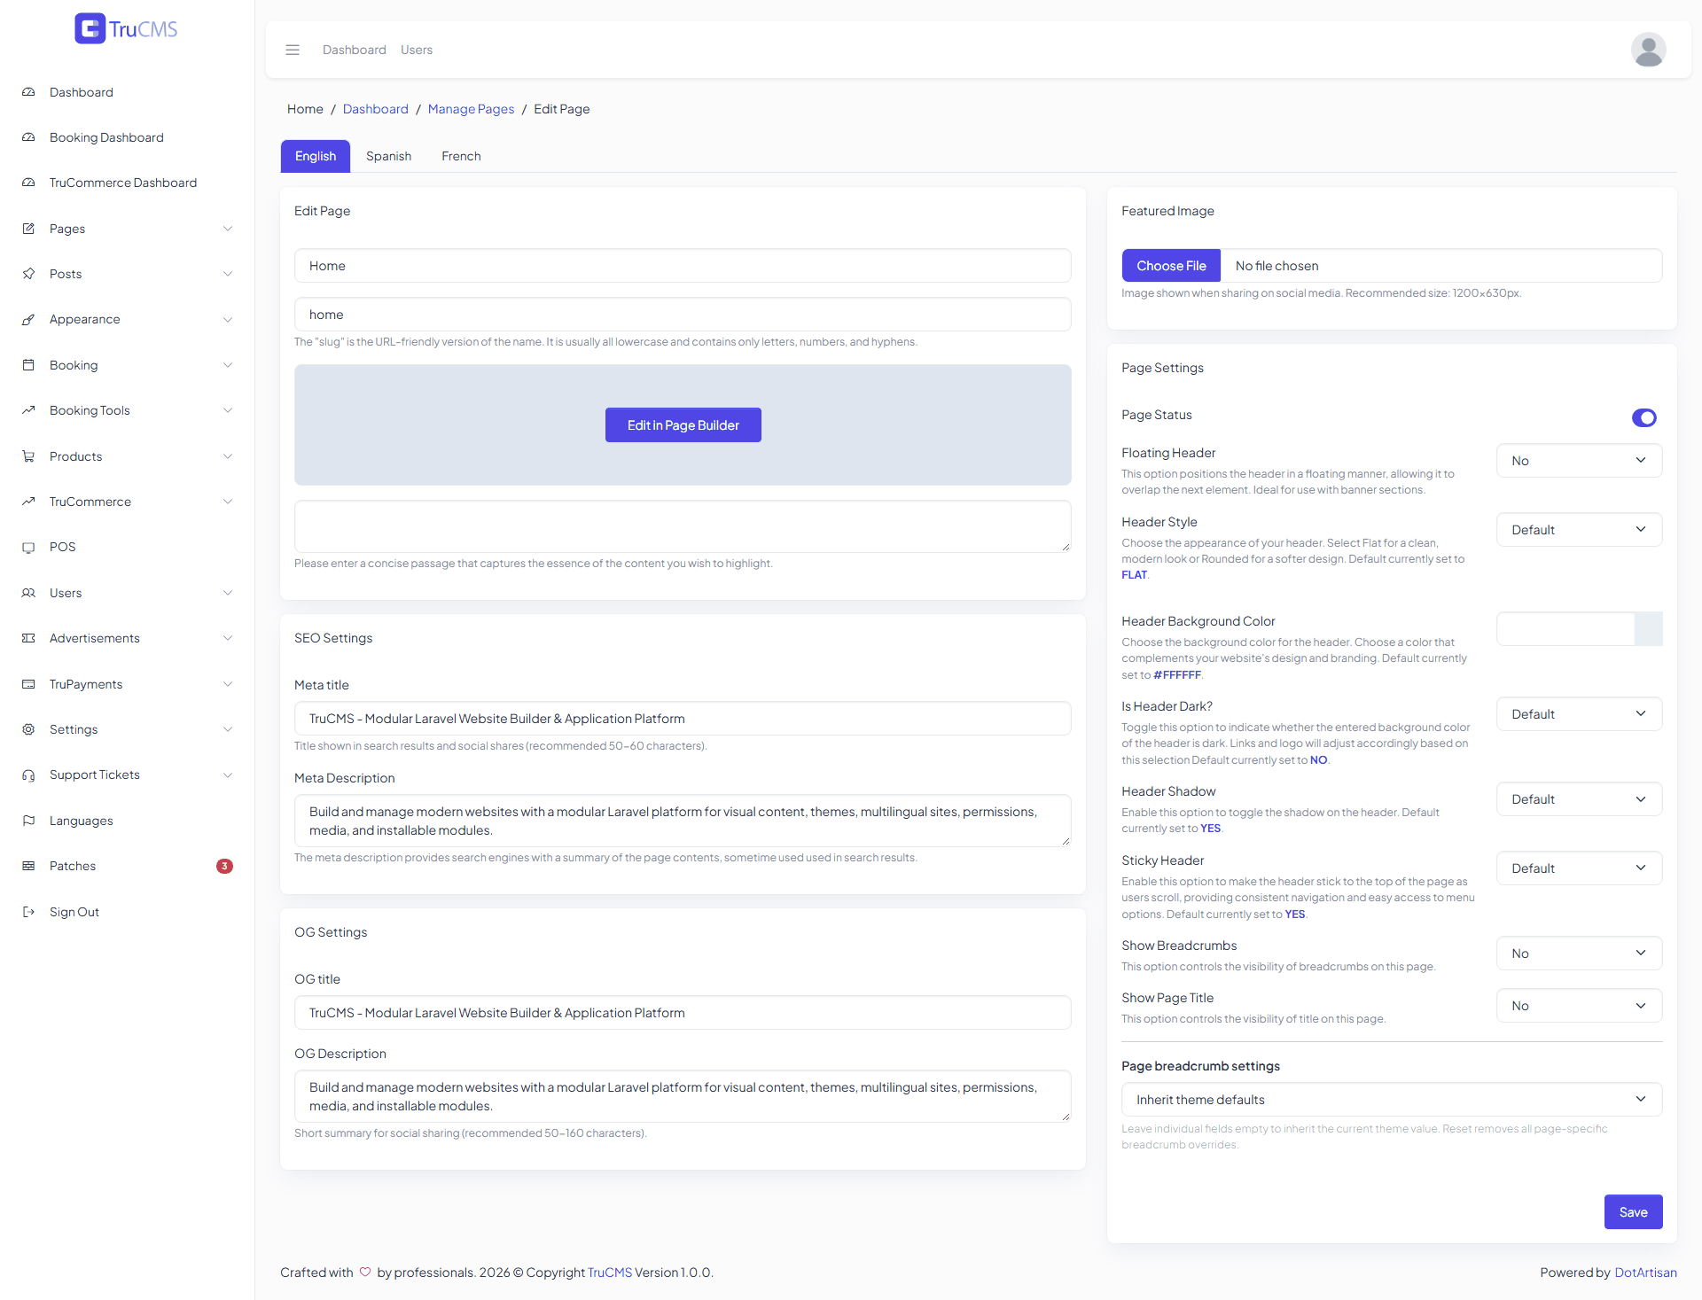The image size is (1702, 1300).
Task: Click the Choose File button
Action: tap(1171, 266)
